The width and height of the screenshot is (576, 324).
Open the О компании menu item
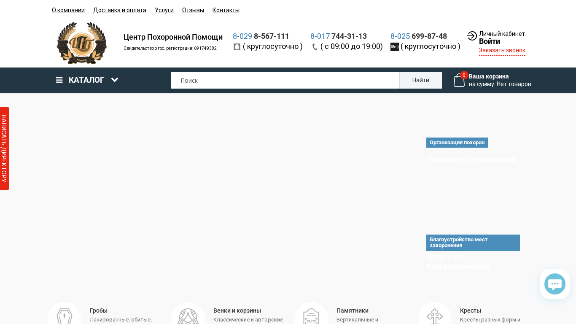click(68, 10)
